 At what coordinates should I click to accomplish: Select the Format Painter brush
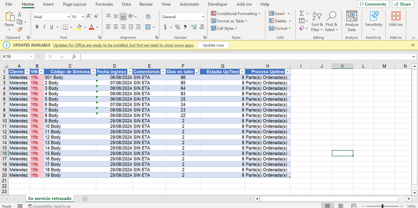pos(20,29)
